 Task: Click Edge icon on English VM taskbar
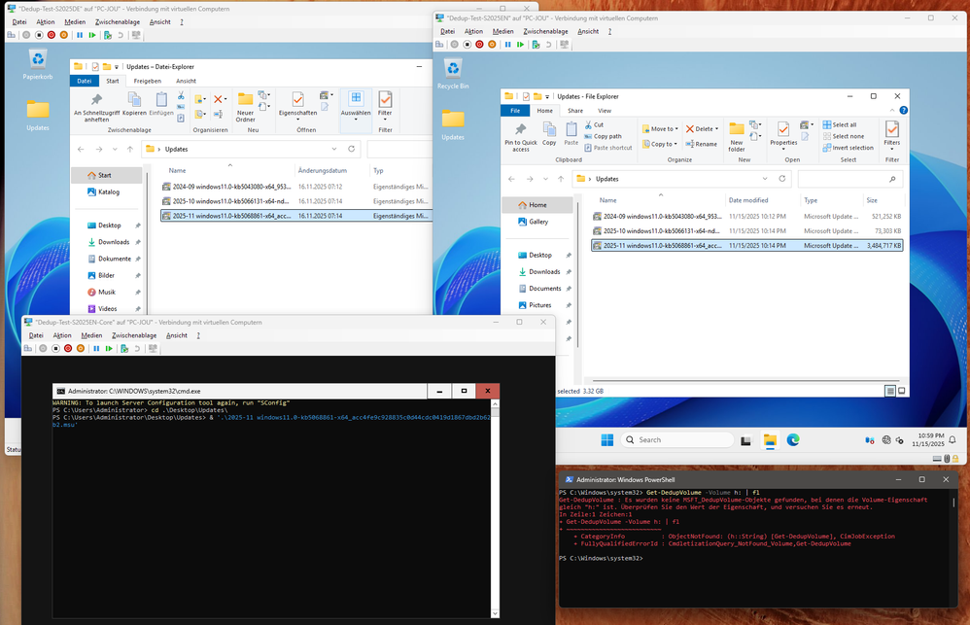(793, 440)
